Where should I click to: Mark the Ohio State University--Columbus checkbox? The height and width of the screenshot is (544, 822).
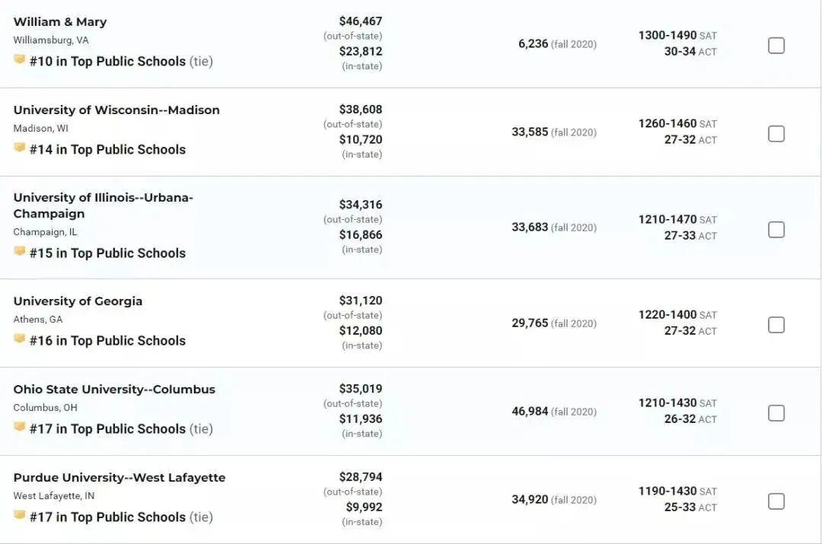click(776, 413)
